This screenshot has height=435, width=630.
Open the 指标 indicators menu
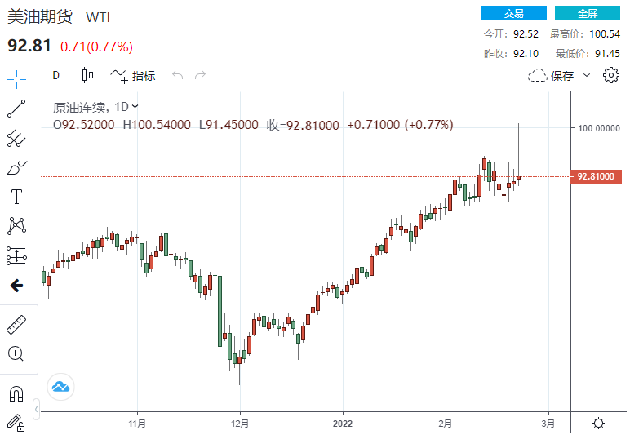tap(133, 76)
